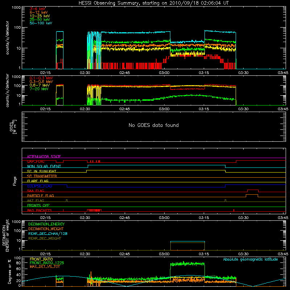The image size is (290, 290).
Task: Click the 'DECIMATION ENERGY or weight' axis title
Action: click(x=5, y=235)
